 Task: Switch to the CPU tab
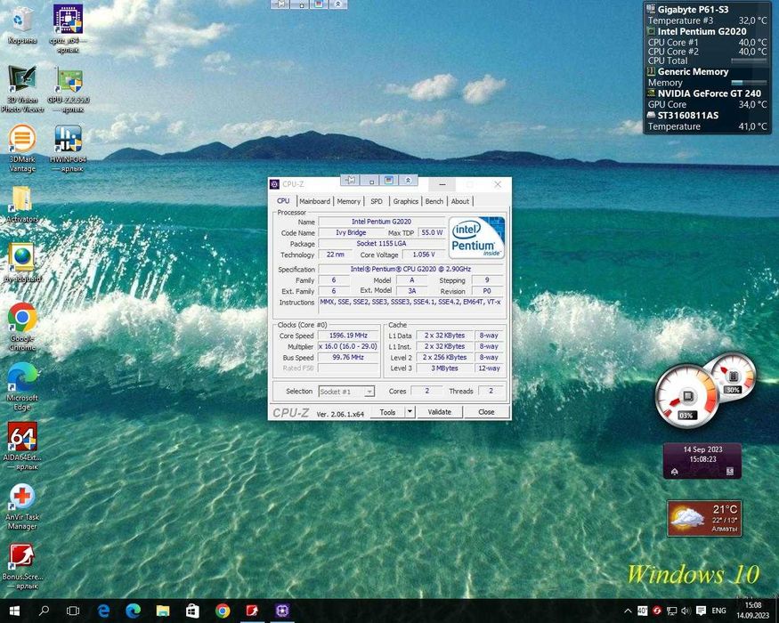coord(283,201)
